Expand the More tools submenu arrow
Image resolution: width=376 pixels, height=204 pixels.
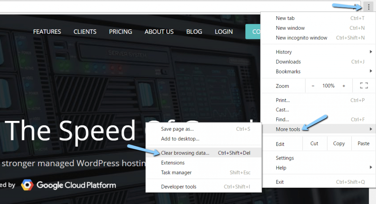[371, 129]
